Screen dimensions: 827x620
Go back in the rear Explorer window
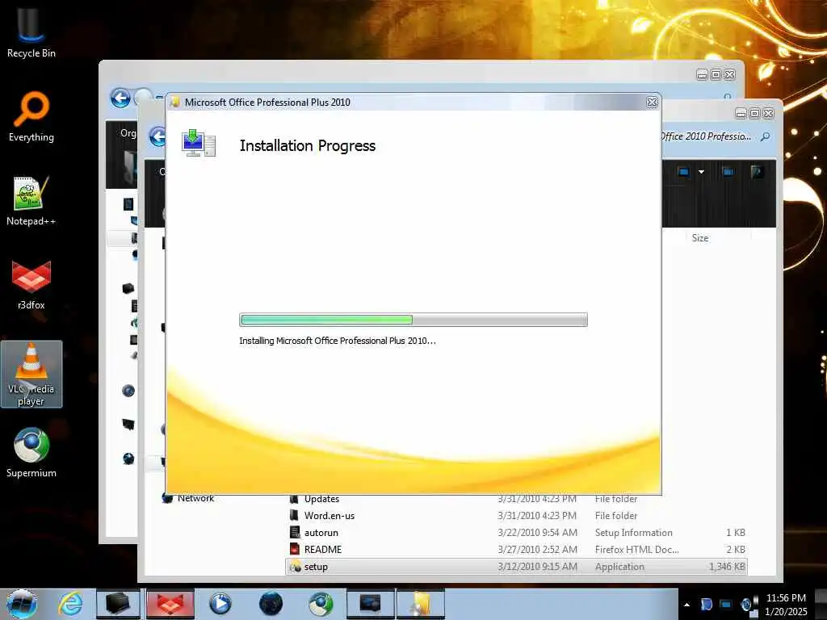[x=120, y=98]
